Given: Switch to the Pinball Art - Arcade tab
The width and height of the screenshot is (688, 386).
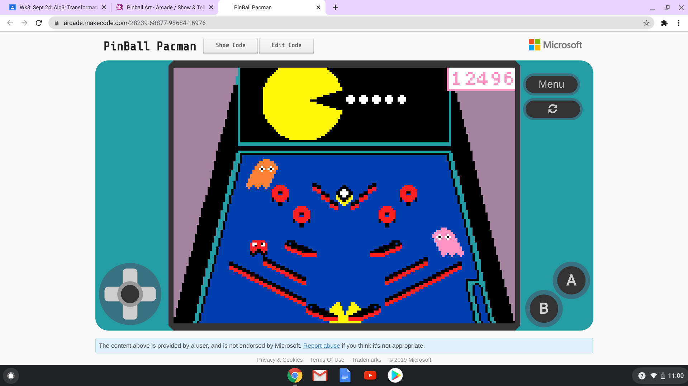Looking at the screenshot, I should click(x=165, y=7).
